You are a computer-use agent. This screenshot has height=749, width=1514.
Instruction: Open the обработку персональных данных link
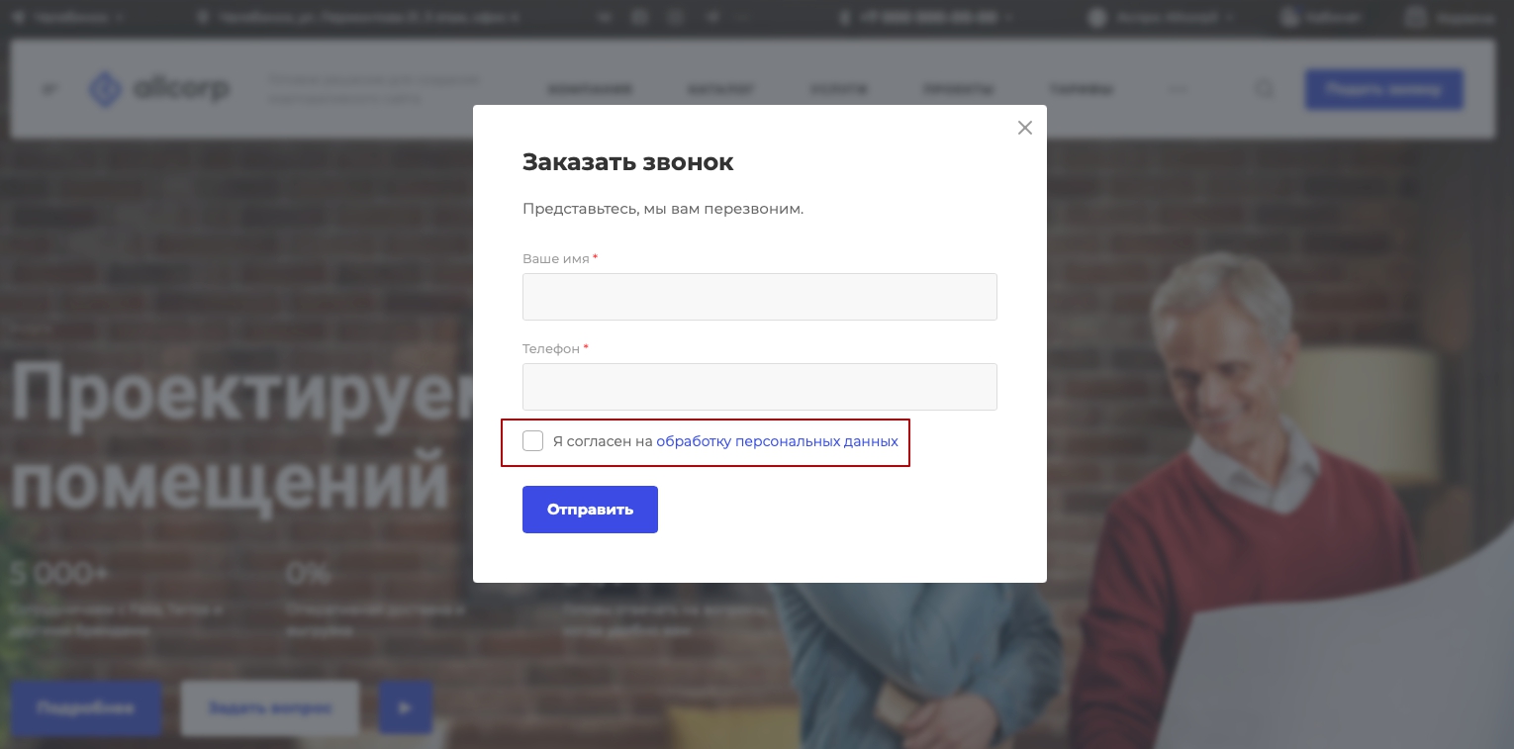pos(777,441)
